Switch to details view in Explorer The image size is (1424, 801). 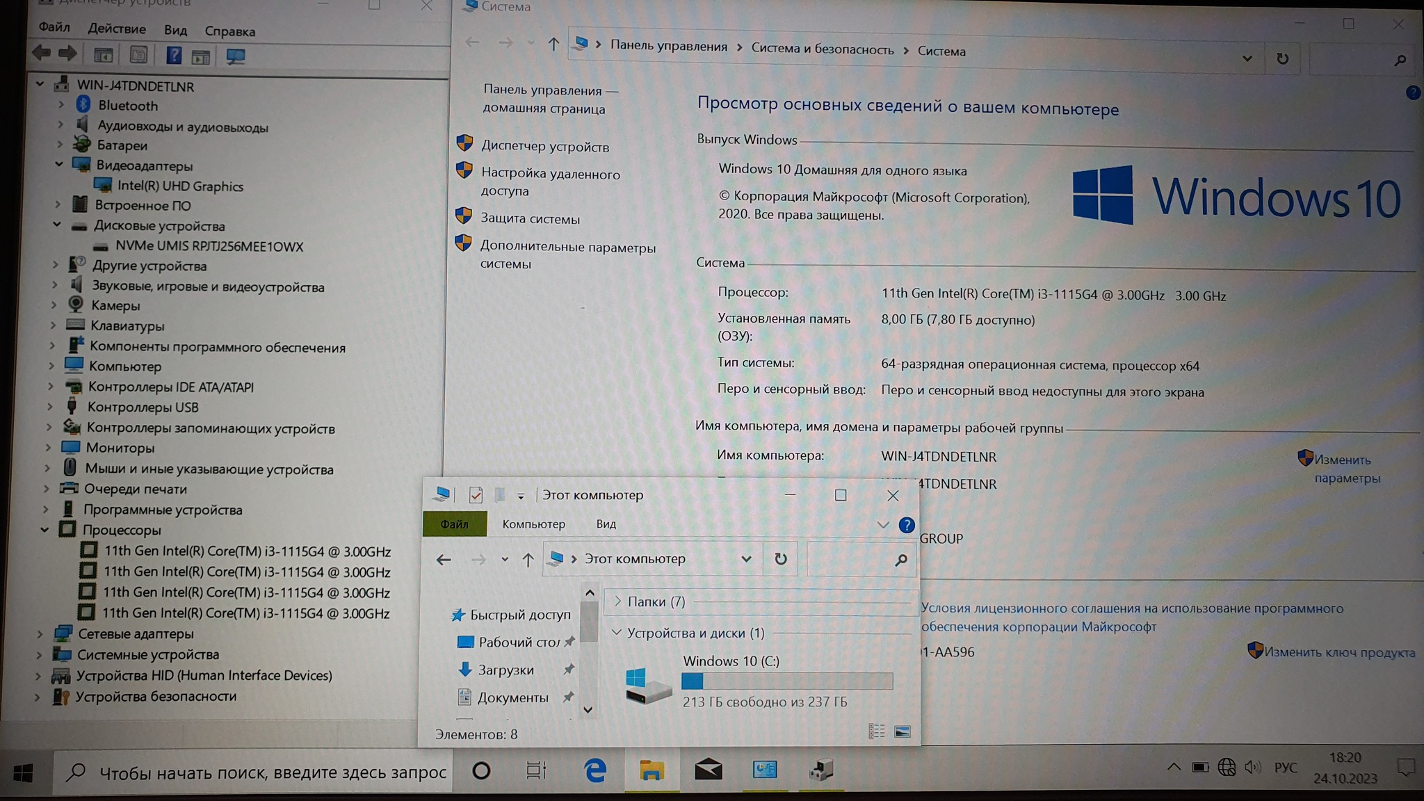point(876,731)
